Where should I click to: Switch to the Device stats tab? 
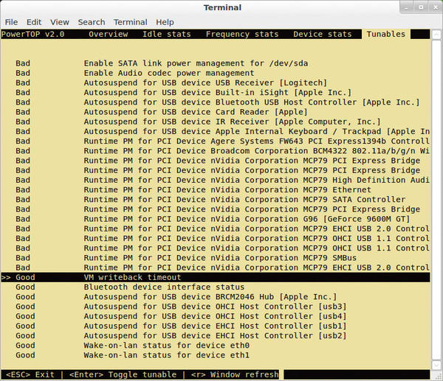(x=323, y=34)
